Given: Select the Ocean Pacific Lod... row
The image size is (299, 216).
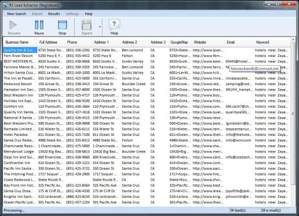Looking at the screenshot, I should pos(147,202).
